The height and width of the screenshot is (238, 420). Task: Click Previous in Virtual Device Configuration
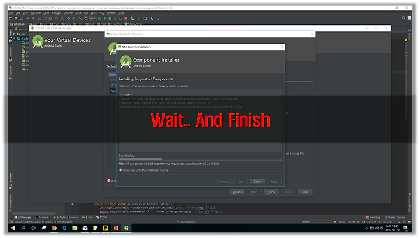237,192
